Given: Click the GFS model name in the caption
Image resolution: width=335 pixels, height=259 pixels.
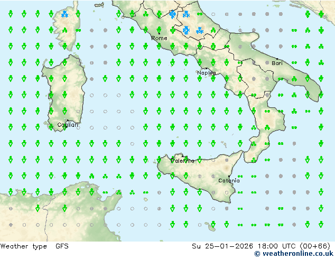Looking at the screenshot, I should [62, 246].
